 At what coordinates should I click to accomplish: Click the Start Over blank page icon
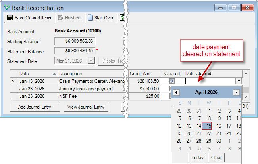click(x=90, y=17)
